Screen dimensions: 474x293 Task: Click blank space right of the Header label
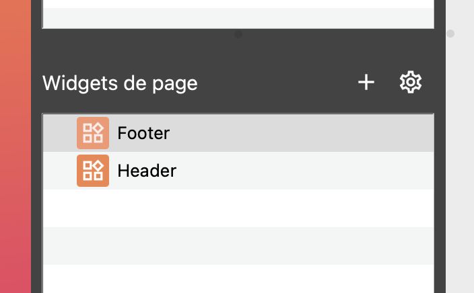(x=303, y=171)
